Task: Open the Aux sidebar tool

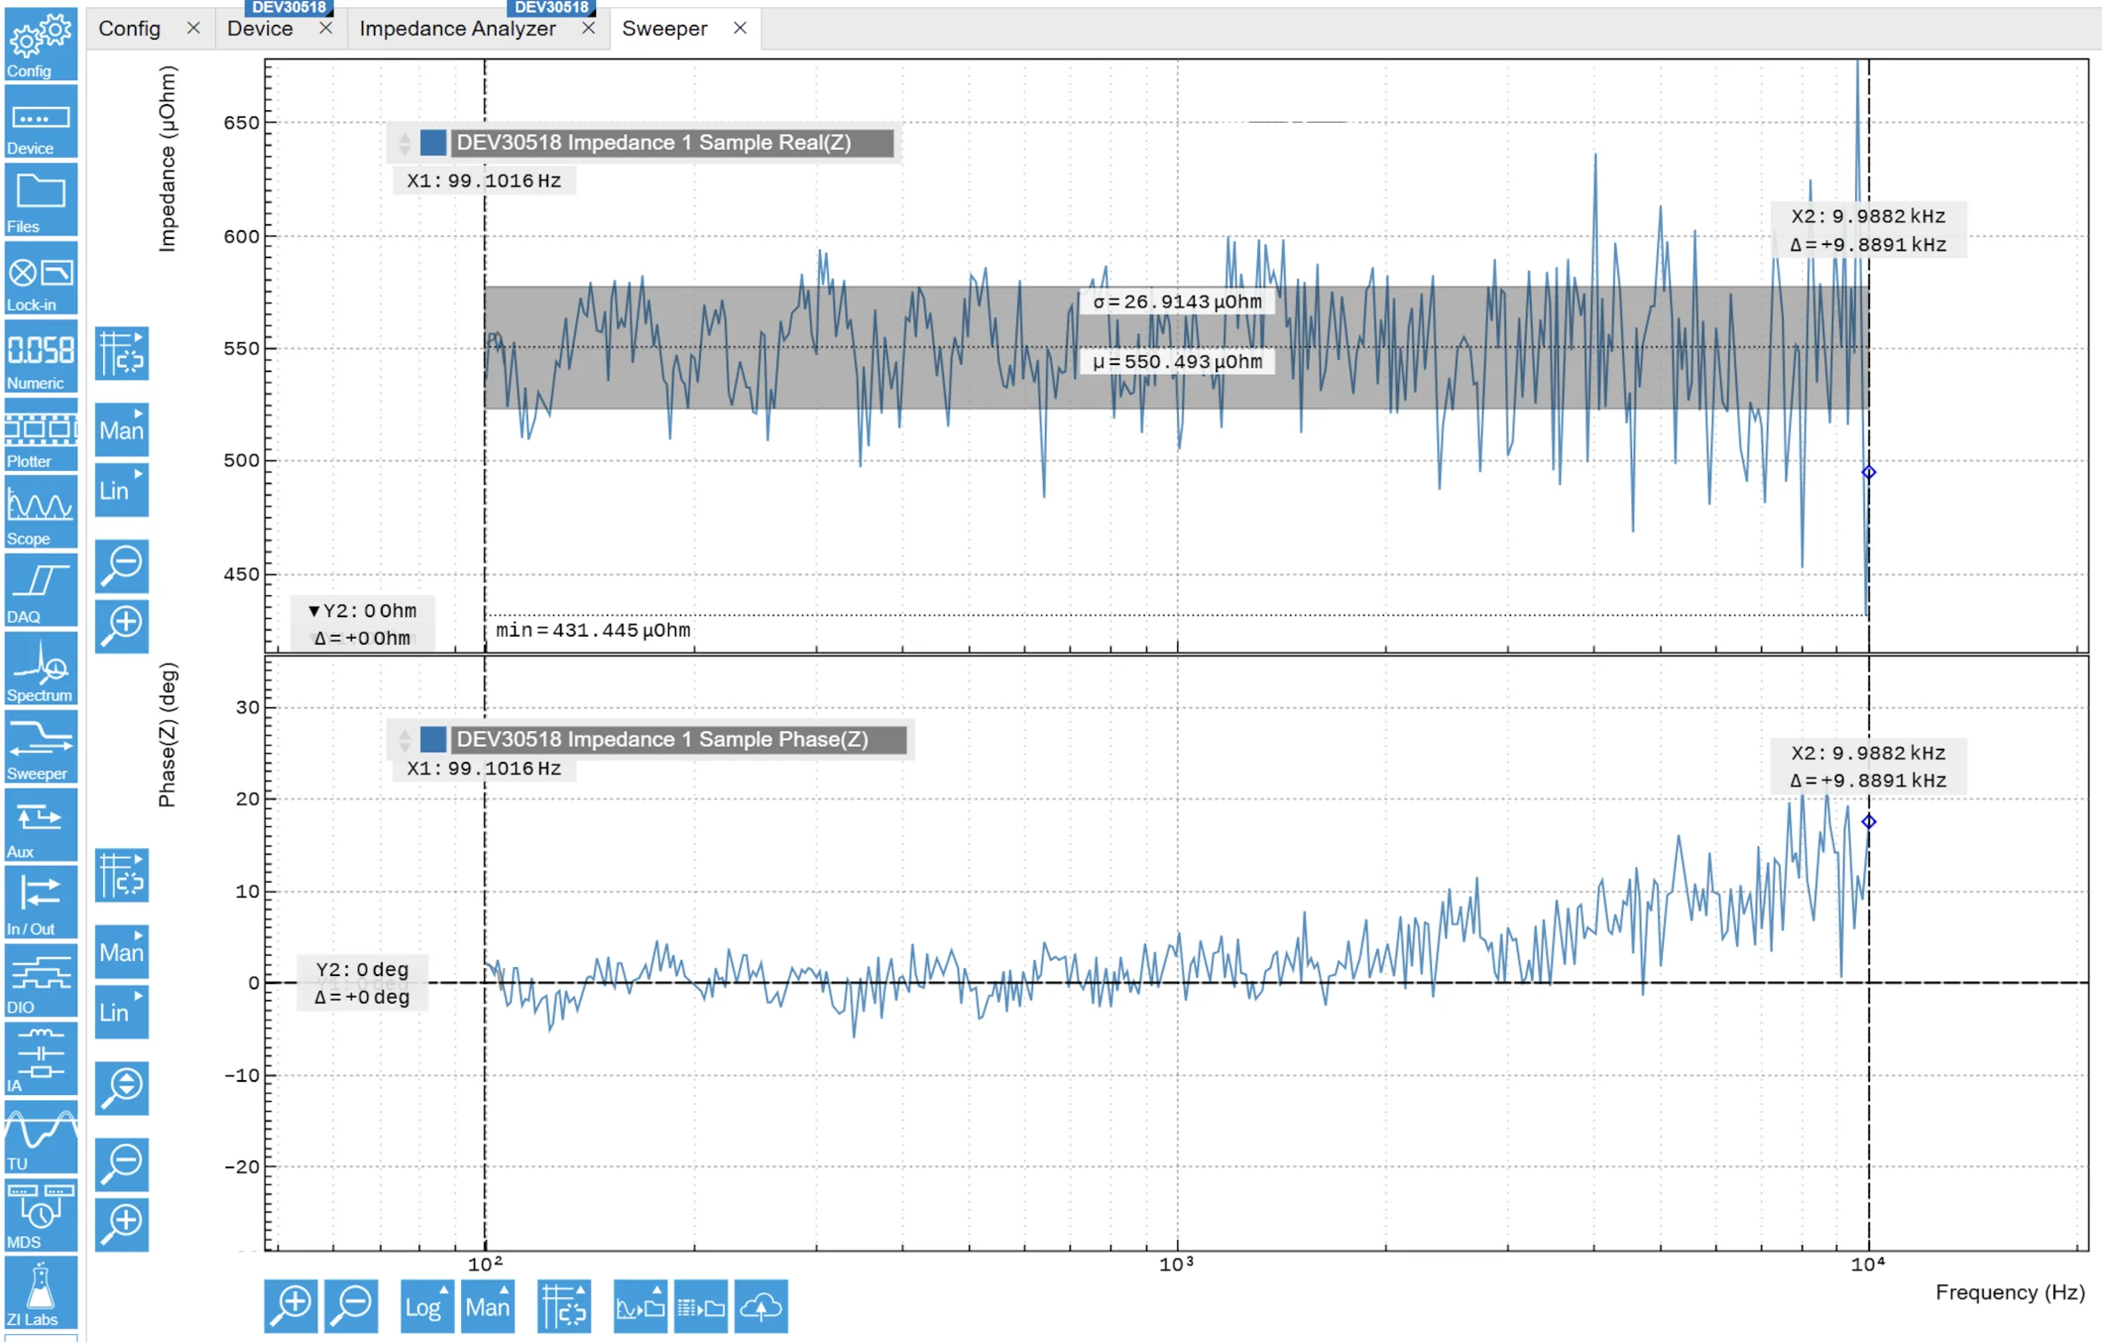Action: [40, 825]
